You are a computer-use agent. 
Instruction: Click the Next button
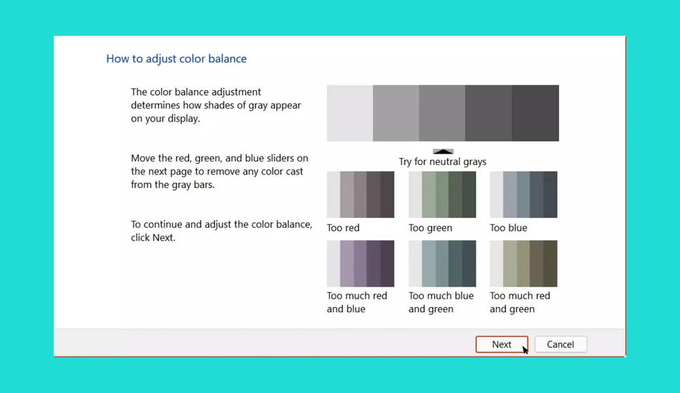pos(502,344)
